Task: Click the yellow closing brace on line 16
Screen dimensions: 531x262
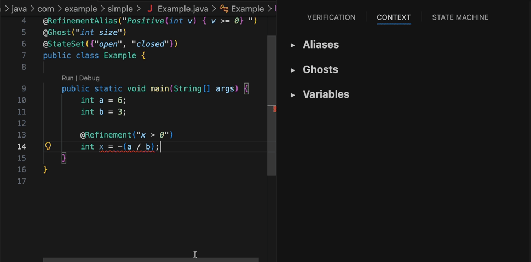Action: coord(45,170)
